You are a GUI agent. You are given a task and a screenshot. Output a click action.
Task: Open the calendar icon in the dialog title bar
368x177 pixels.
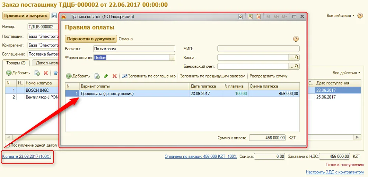click(258, 17)
